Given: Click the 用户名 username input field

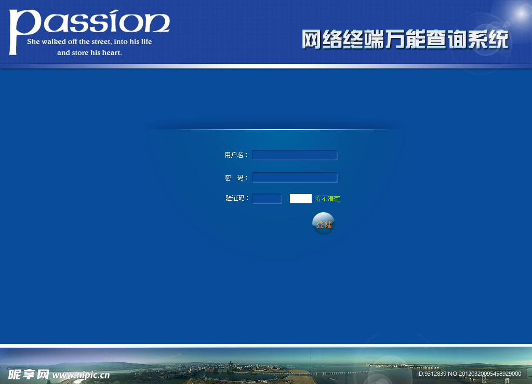Looking at the screenshot, I should pos(295,155).
